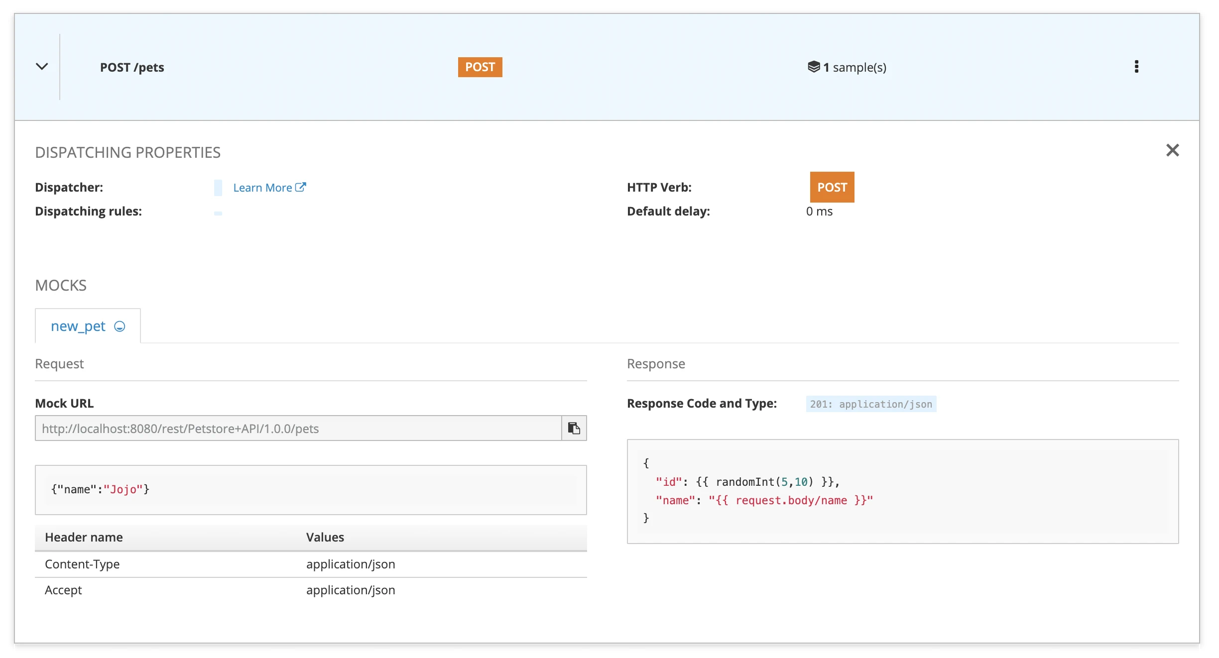Copy mock URL with clipboard icon

click(574, 429)
